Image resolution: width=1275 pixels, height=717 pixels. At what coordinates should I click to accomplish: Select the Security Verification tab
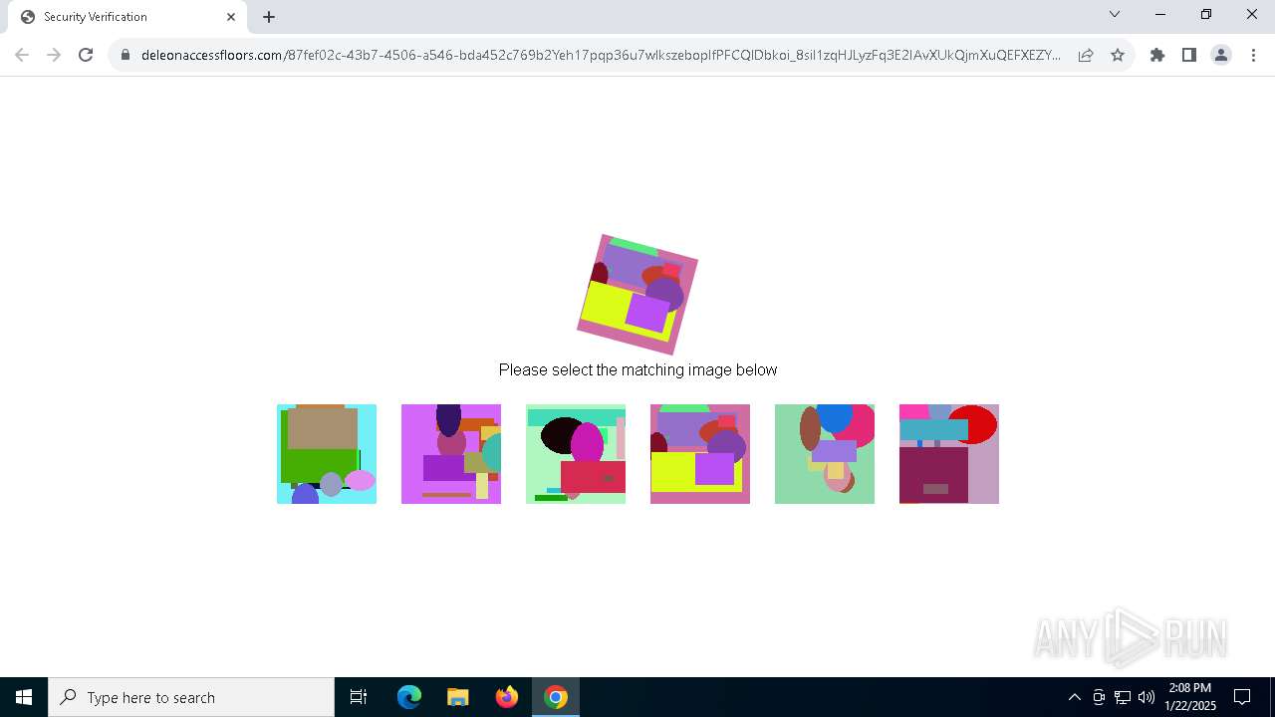pos(127,17)
